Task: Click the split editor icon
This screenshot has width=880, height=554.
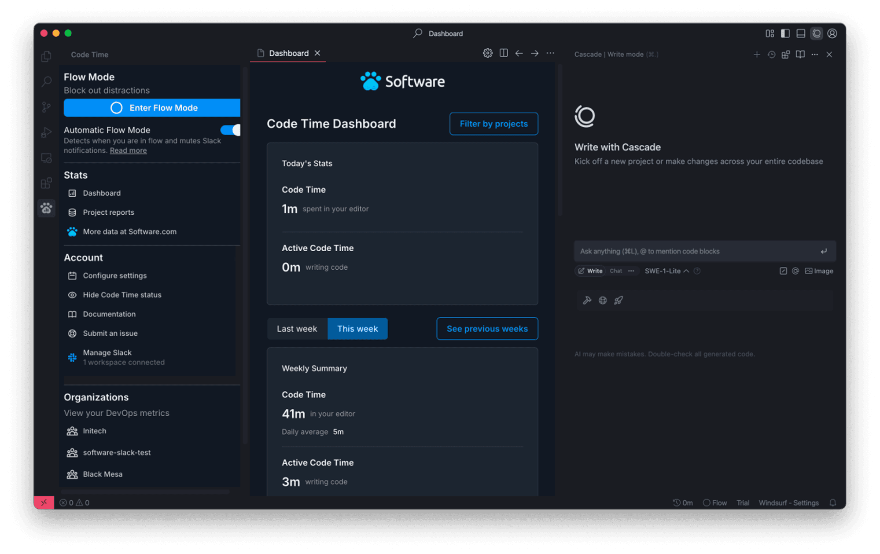Action: 504,53
